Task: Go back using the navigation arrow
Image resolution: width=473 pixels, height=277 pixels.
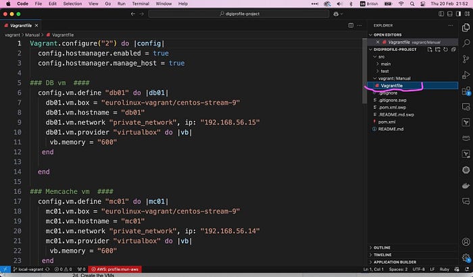Action: coord(132,14)
